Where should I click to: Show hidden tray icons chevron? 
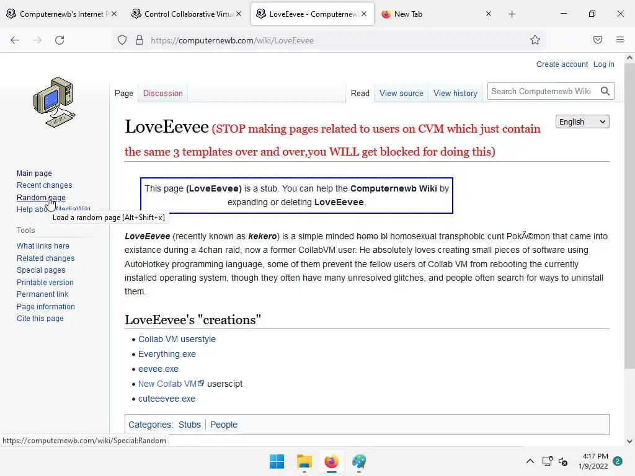(x=530, y=461)
